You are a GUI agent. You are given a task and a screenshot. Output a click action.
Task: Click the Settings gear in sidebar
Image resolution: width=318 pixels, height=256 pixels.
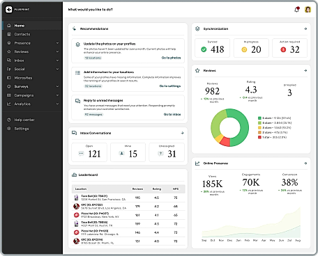(x=9, y=129)
